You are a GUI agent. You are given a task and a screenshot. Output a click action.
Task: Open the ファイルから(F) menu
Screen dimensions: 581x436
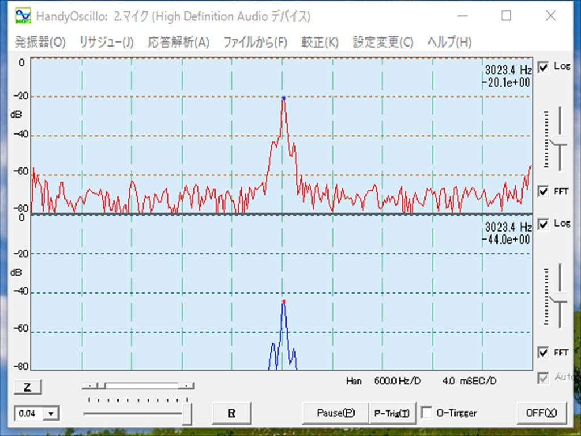click(255, 42)
